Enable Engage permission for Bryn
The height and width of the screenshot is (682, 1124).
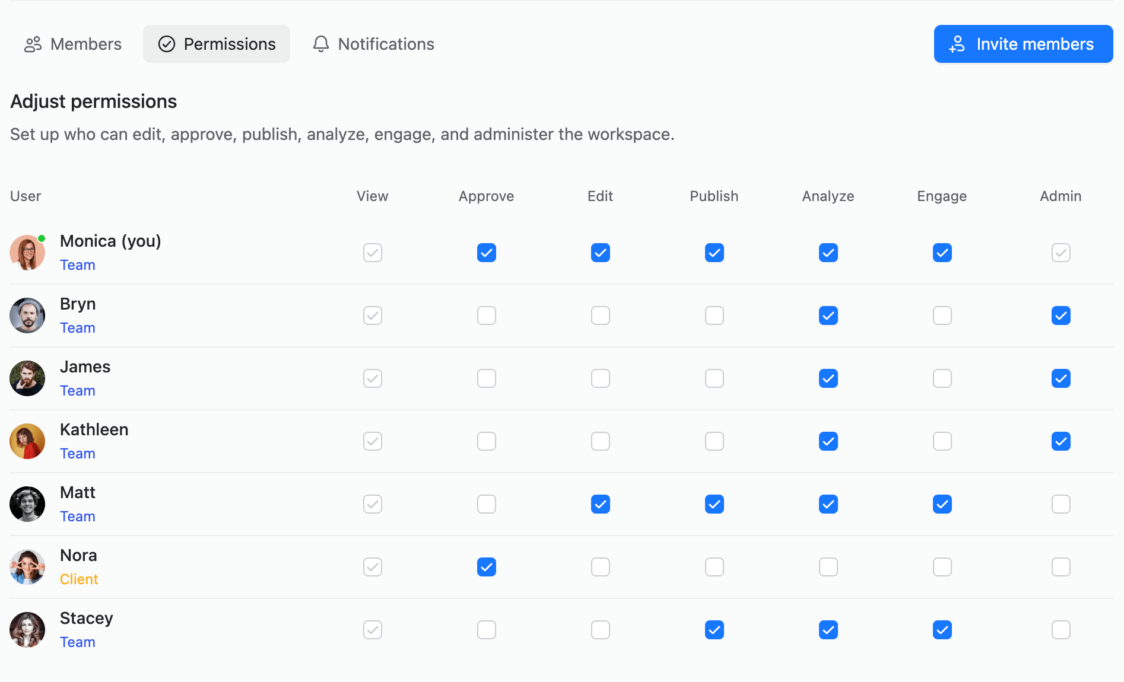(942, 315)
